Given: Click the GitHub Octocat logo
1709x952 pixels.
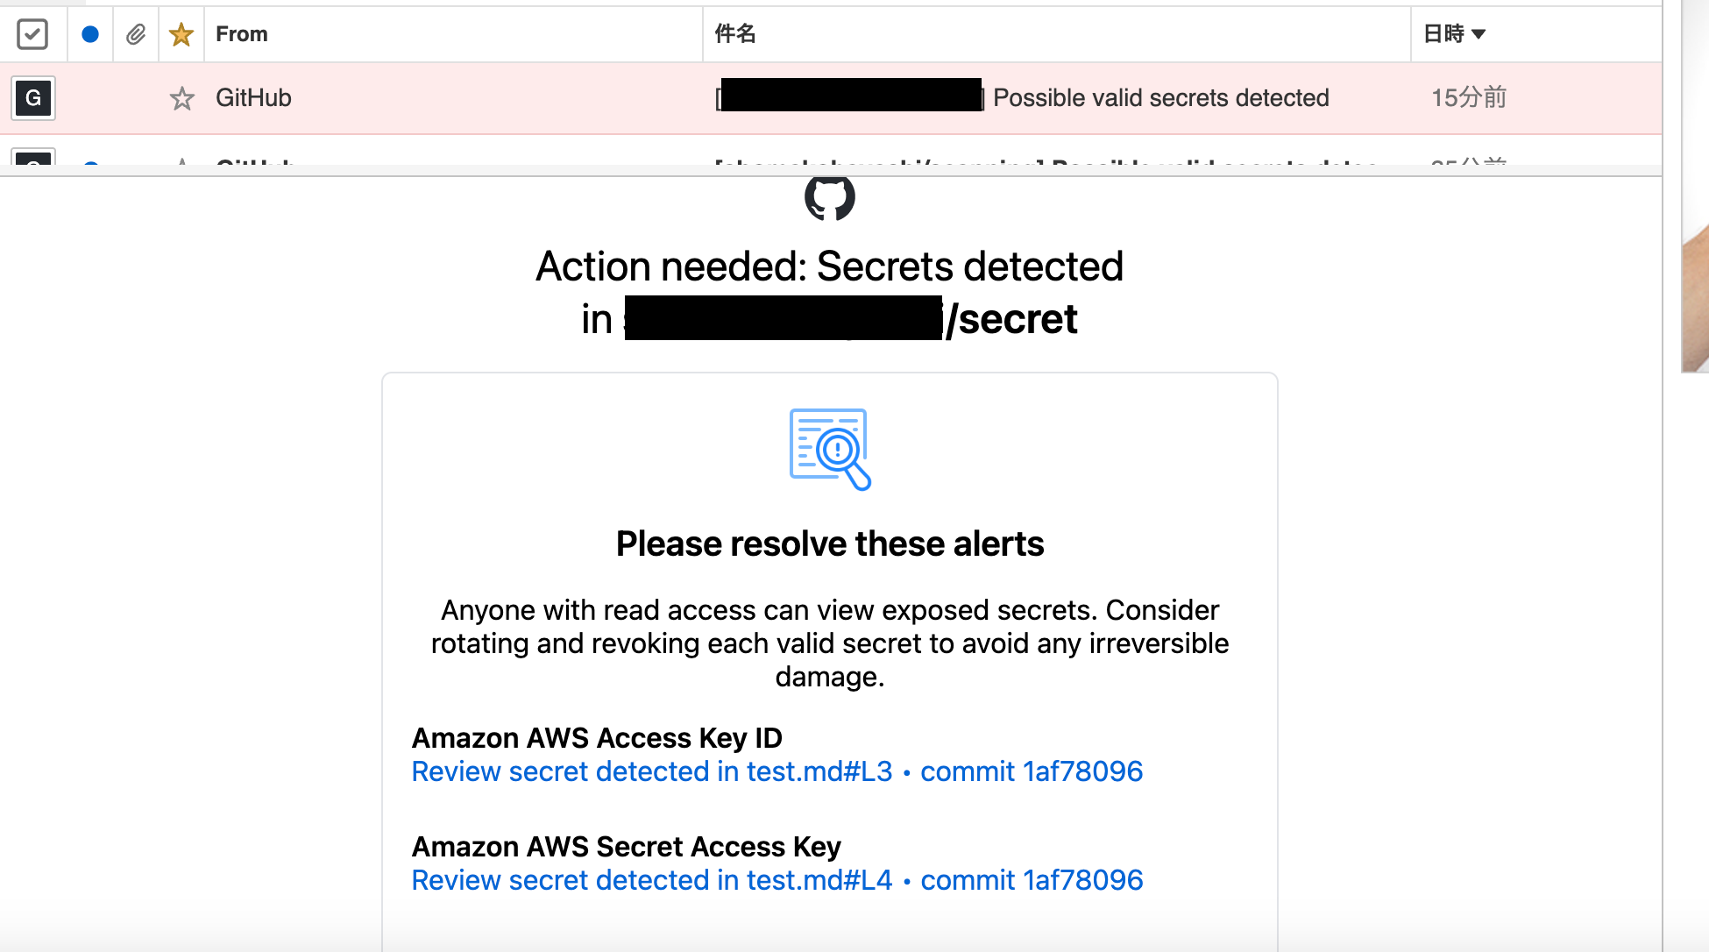Looking at the screenshot, I should click(830, 197).
